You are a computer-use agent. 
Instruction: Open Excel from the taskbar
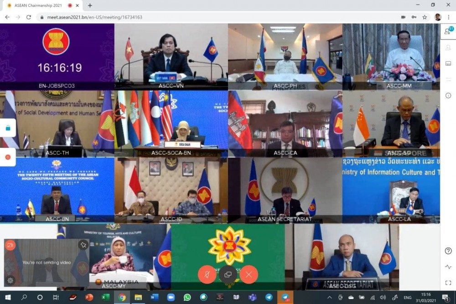[x=106, y=297]
